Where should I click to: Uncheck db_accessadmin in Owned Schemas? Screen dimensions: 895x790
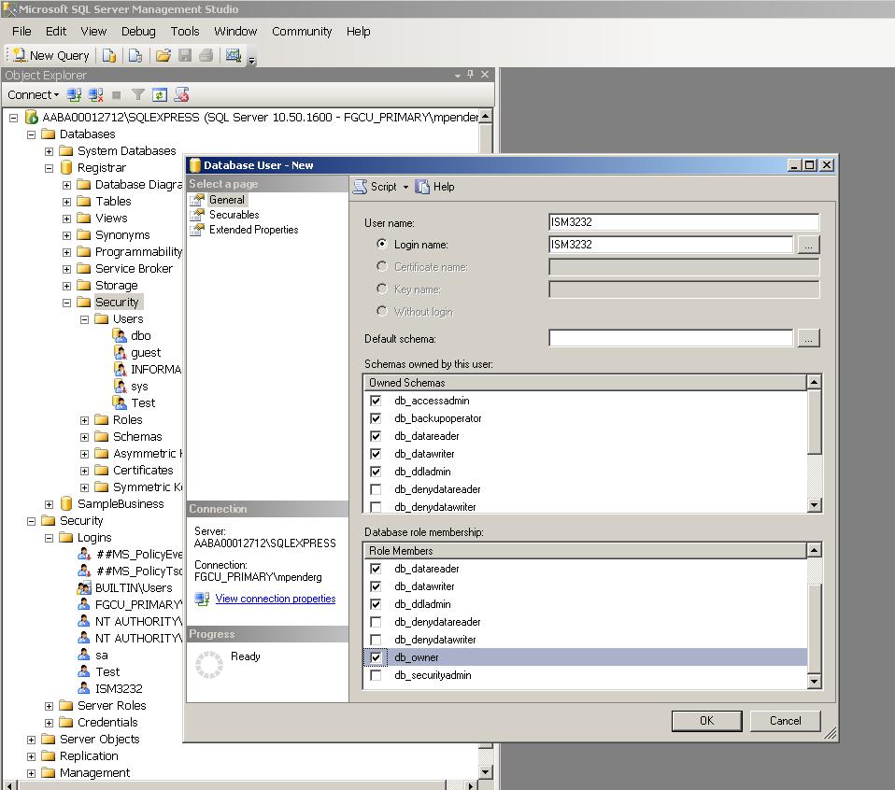(x=376, y=401)
